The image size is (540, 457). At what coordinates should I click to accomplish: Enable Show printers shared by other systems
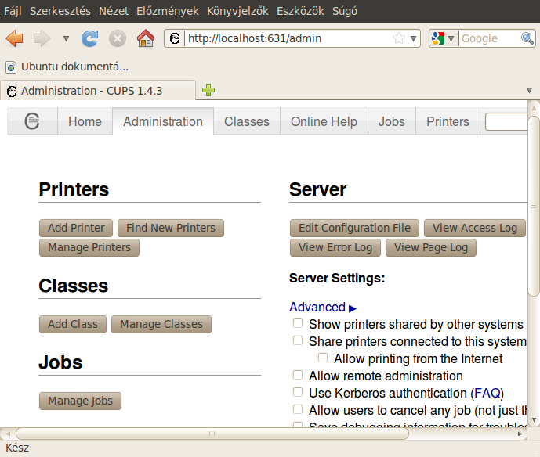point(298,323)
